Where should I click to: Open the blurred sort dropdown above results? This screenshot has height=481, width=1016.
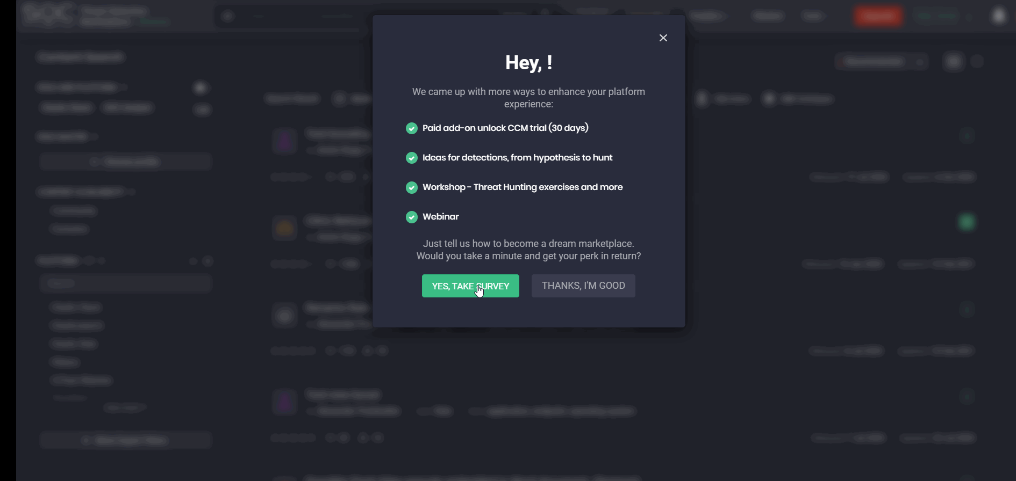coord(882,62)
